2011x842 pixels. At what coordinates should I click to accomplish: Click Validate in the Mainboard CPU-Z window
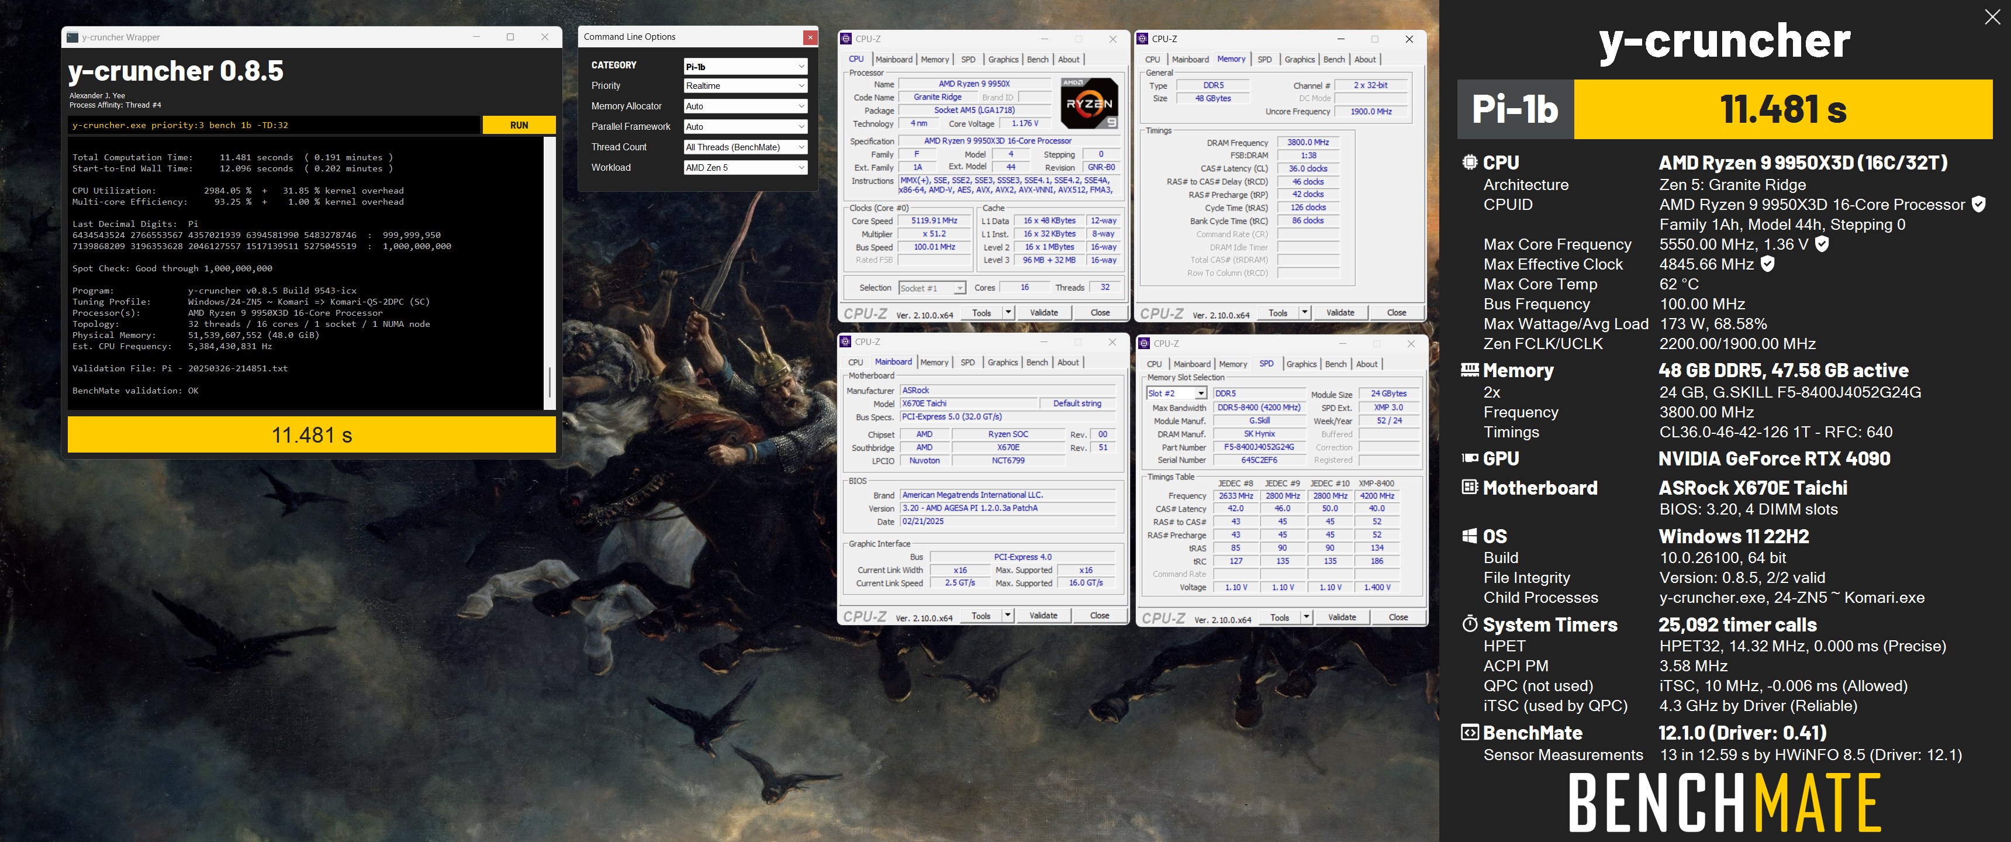[x=1043, y=616]
